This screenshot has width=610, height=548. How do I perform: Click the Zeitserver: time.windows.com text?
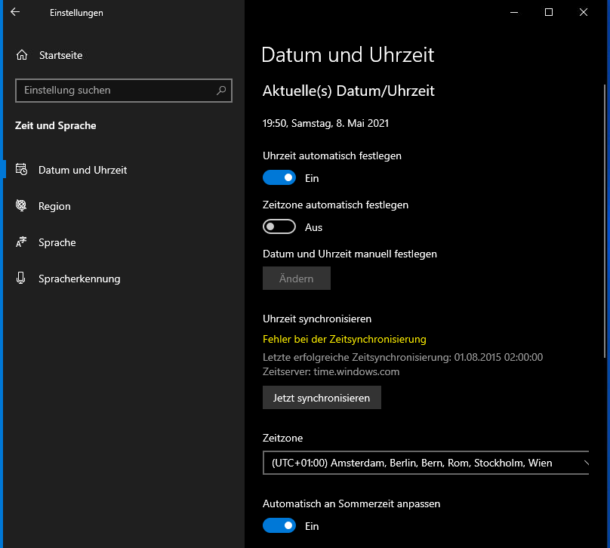pos(331,371)
